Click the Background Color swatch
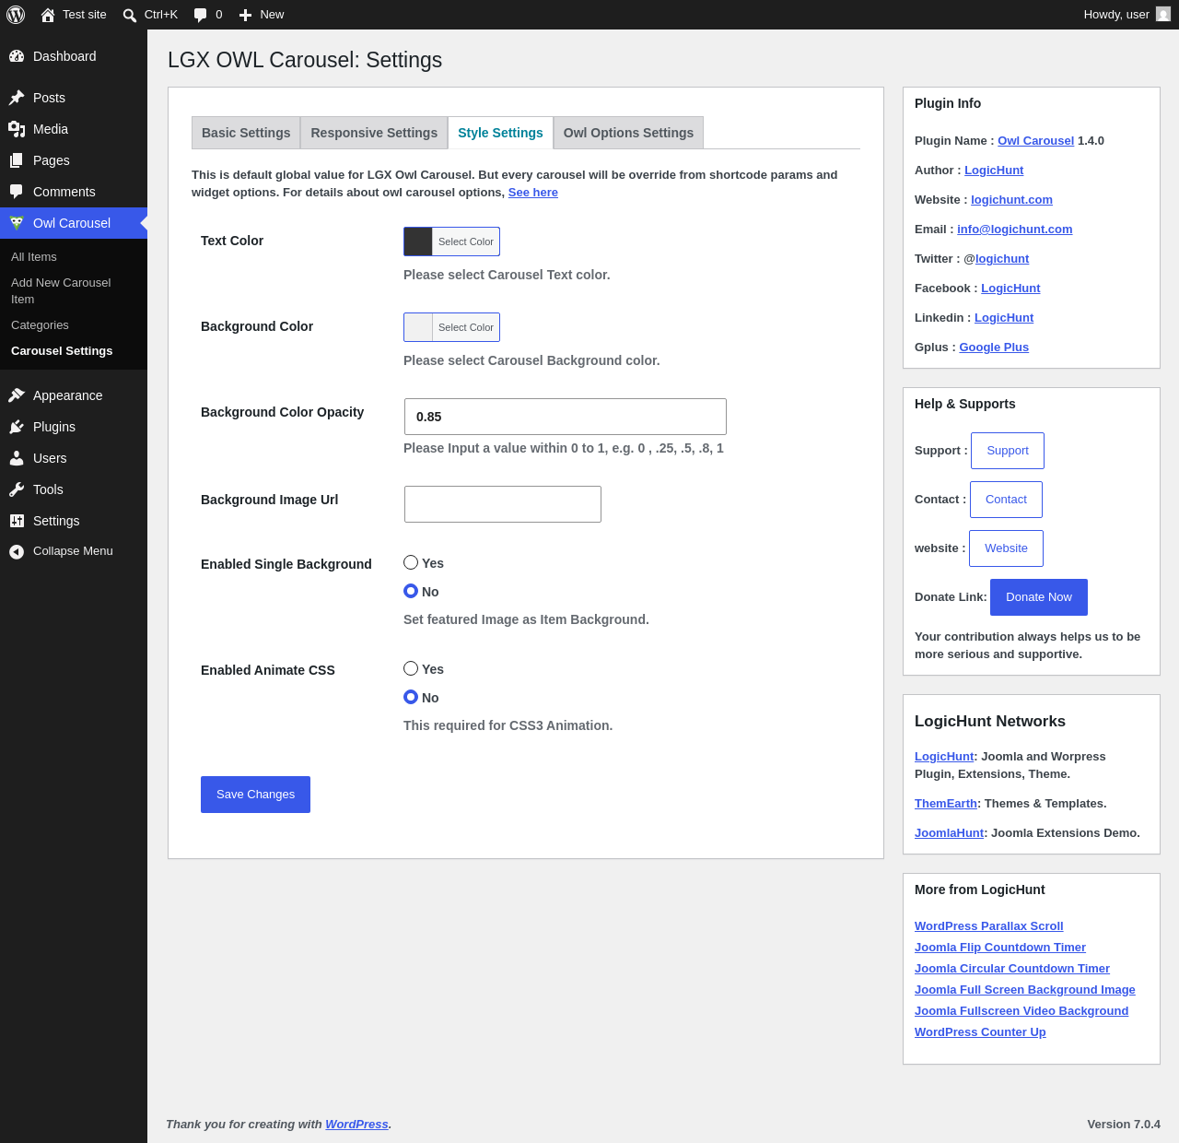Viewport: 1179px width, 1143px height. [x=418, y=327]
